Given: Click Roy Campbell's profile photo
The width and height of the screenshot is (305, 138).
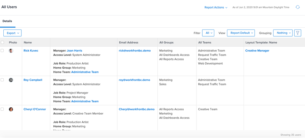Looking at the screenshot, I should tap(11, 80).
